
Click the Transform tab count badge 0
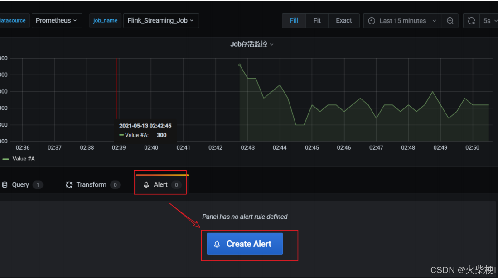pos(115,185)
